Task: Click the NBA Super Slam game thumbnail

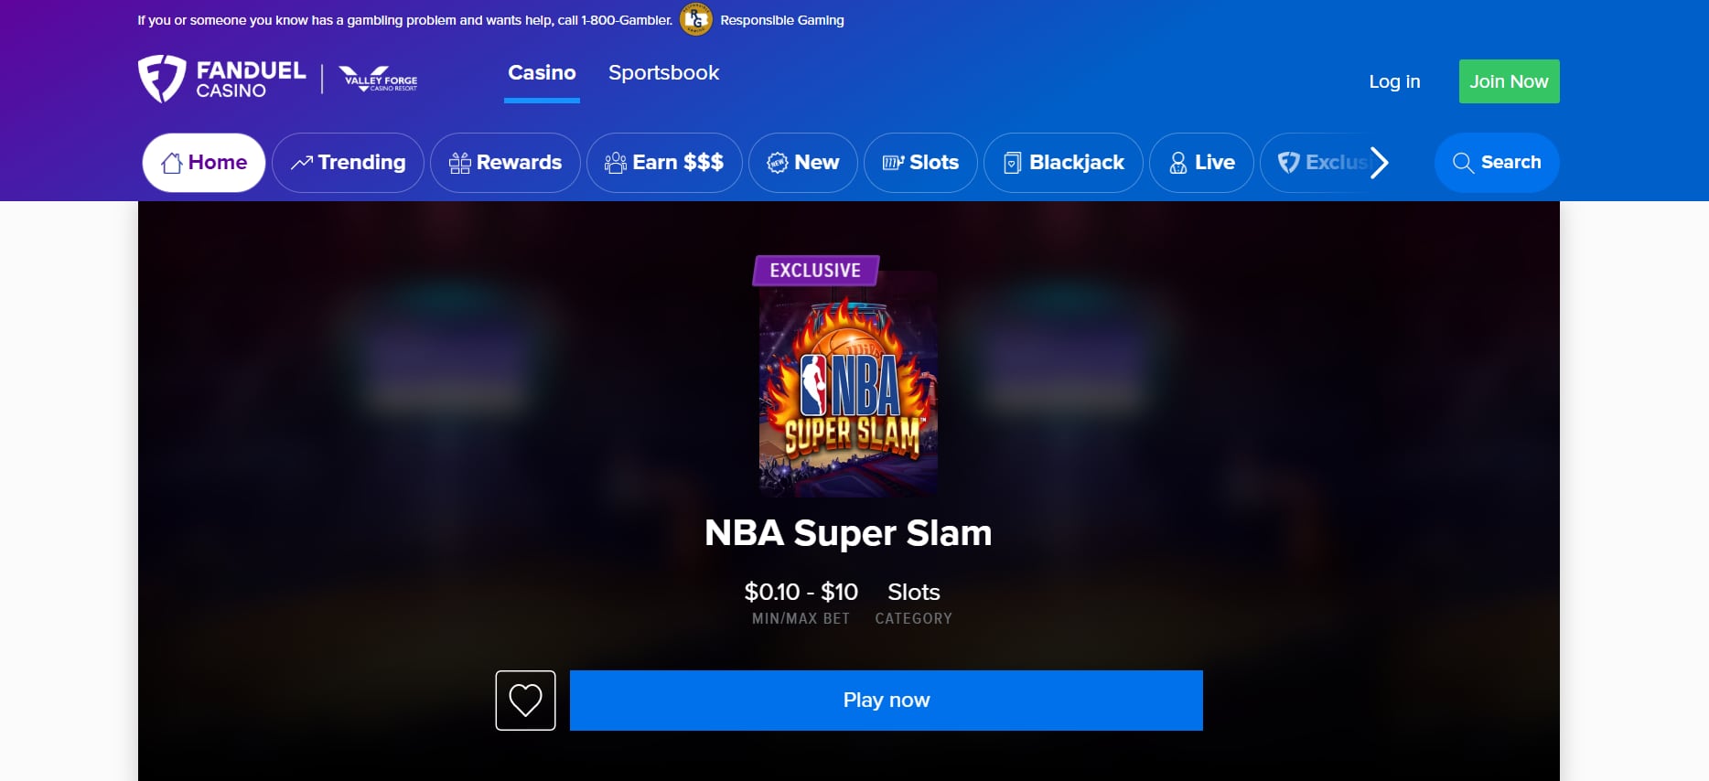Action: click(x=848, y=384)
